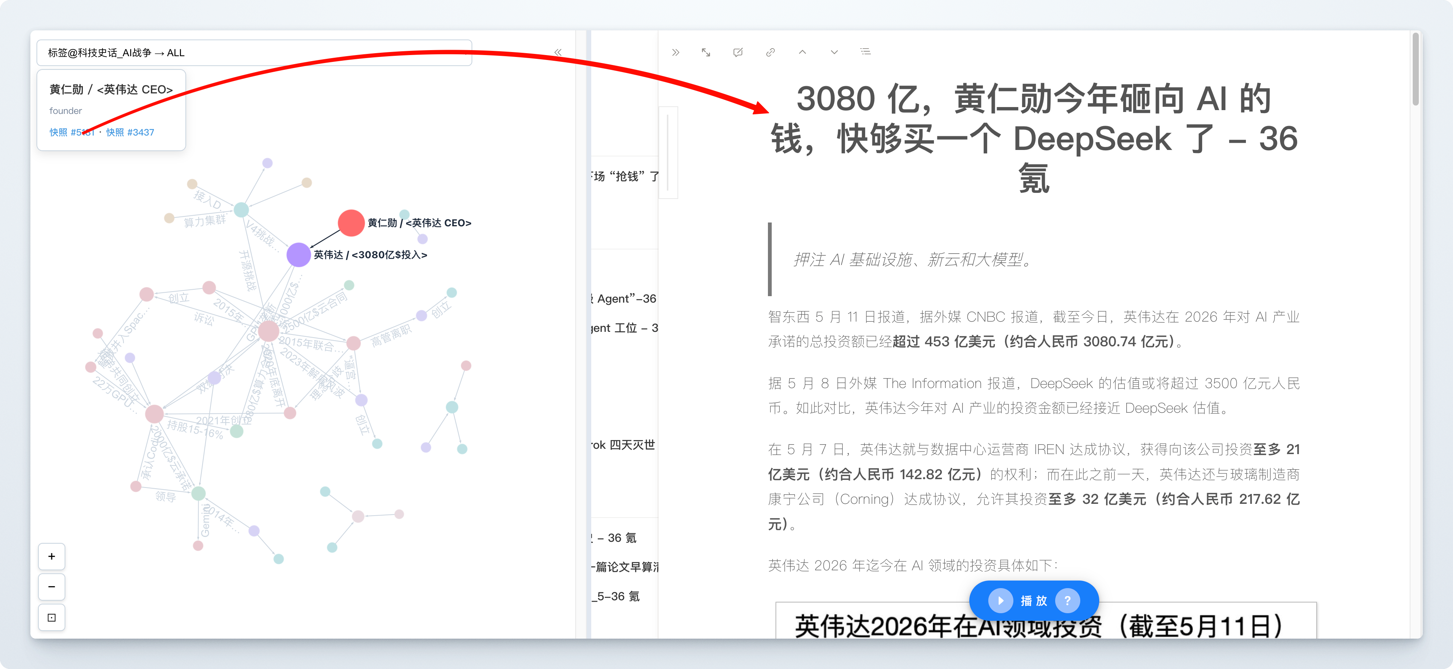The image size is (1453, 669).
Task: Open list item ending with – 36 氪
Action: (614, 538)
